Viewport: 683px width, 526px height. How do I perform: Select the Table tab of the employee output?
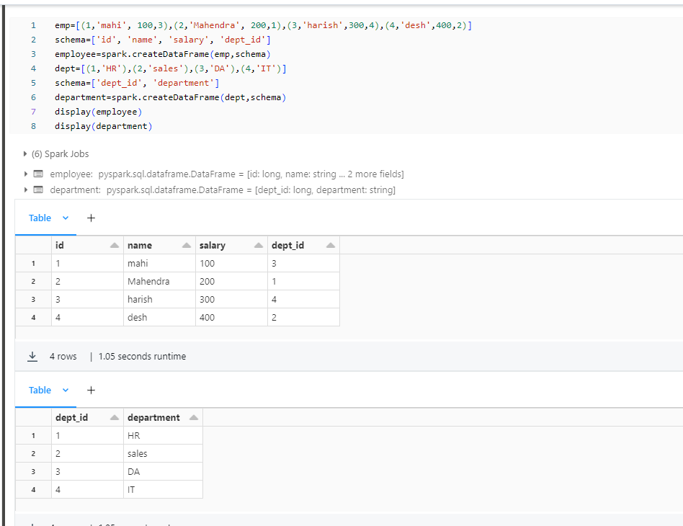40,218
